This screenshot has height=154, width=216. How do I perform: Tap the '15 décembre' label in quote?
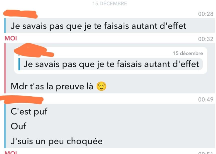[x=188, y=53]
